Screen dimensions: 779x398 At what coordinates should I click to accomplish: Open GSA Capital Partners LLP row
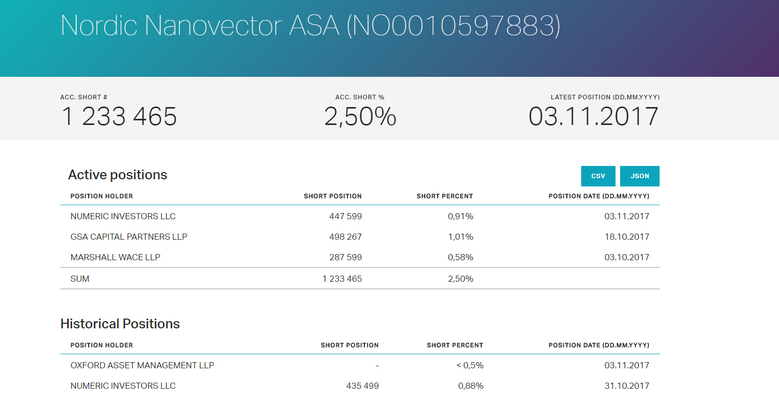click(129, 237)
